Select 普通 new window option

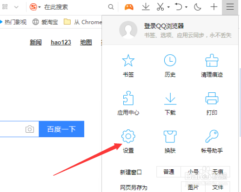click(168, 172)
